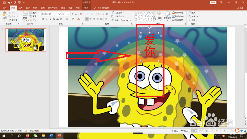
Task: Choose the triangle shape in the shapes gallery
Action: (x=139, y=16)
